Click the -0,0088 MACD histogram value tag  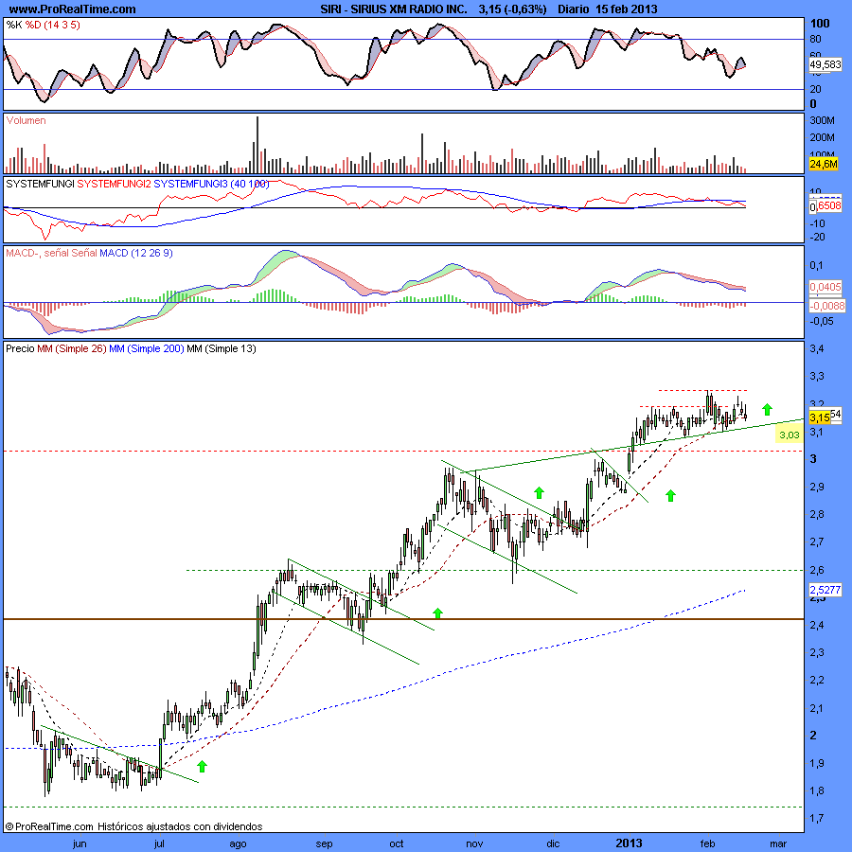827,306
